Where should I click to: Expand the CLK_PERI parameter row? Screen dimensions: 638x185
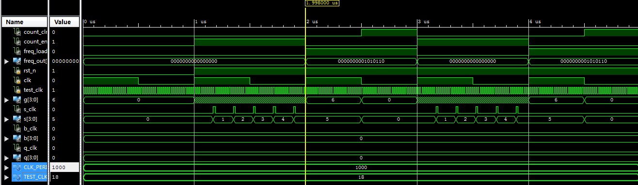6,168
